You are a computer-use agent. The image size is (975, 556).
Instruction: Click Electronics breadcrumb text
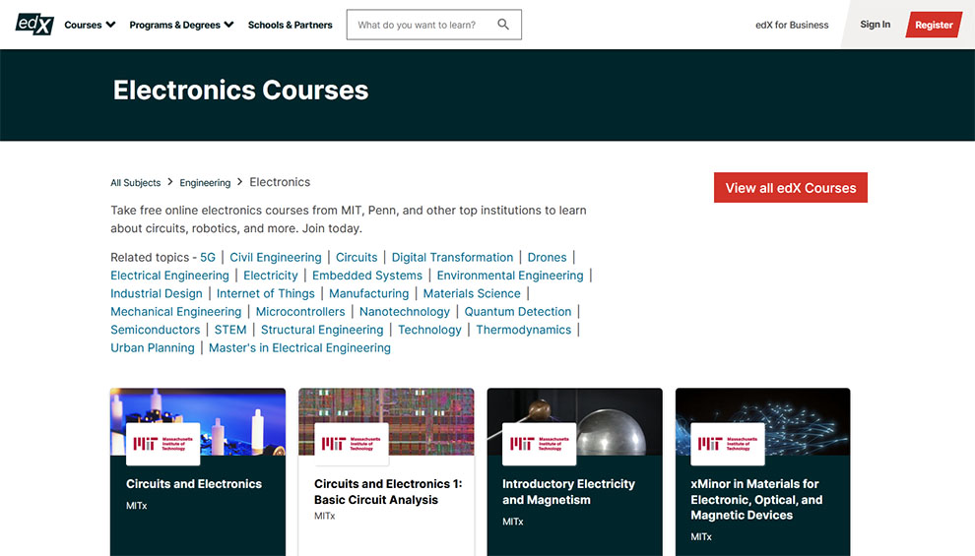[x=280, y=182]
